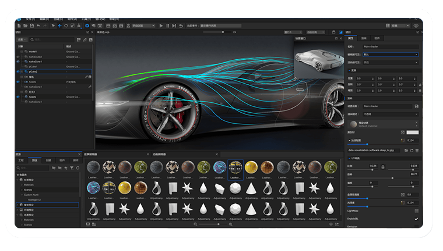Collapse the 变换 transform section
Image resolution: width=443 pixels, height=251 pixels.
[x=350, y=70]
